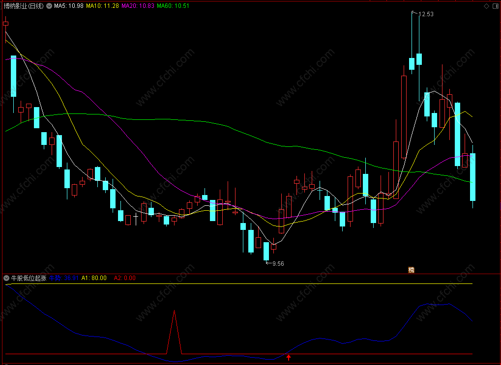Expand the 博纳影业 main chart indicator dropdown
The width and height of the screenshot is (501, 365).
(49, 6)
